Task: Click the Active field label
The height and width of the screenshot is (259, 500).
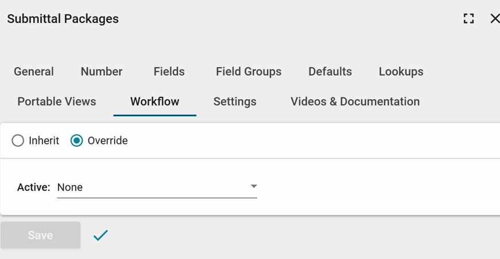Action: pos(33,187)
